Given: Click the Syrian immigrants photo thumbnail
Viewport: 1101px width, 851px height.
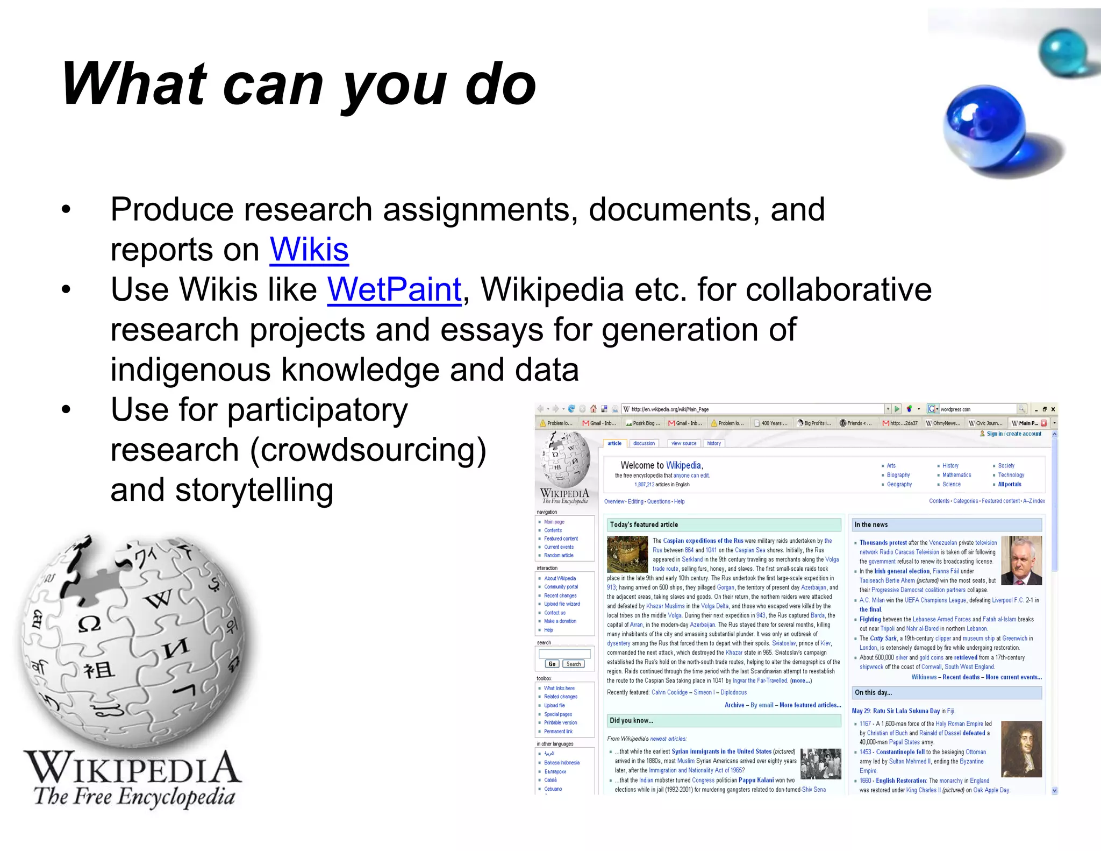Looking at the screenshot, I should pos(821,764).
